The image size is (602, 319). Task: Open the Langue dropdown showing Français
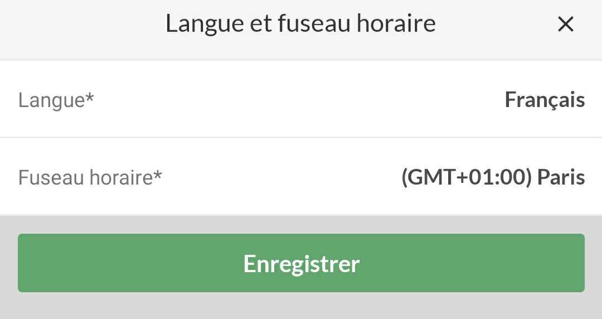(x=544, y=100)
